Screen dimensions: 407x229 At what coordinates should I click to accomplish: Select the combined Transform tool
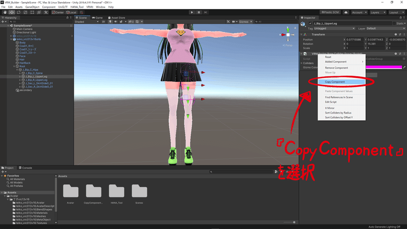(39, 12)
